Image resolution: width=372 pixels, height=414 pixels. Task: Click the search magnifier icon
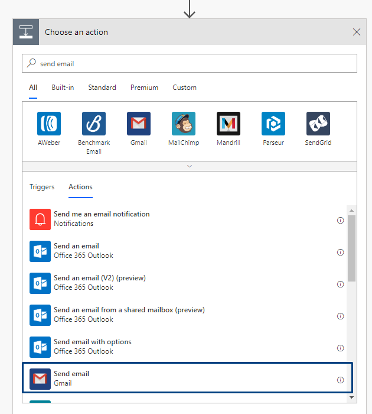coord(32,63)
